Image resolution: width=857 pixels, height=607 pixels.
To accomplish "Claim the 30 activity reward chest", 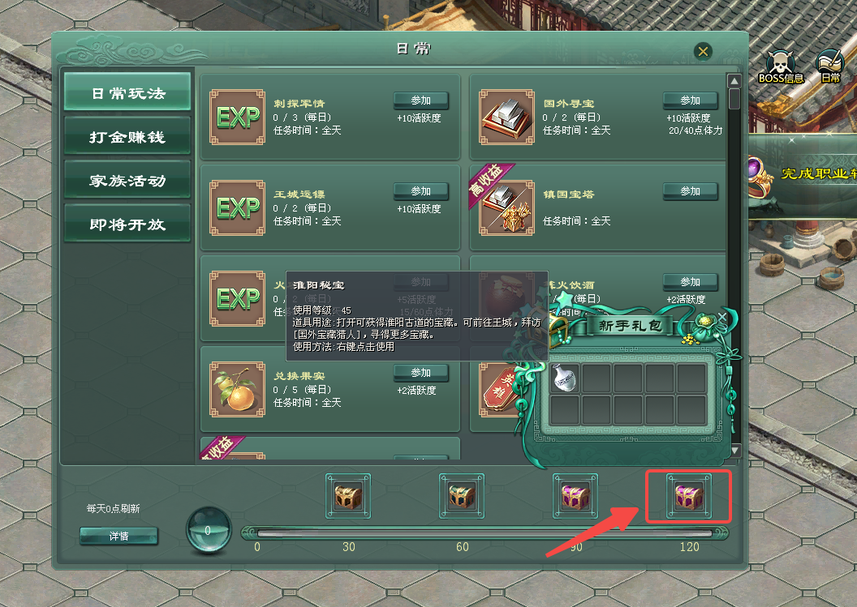I will [x=348, y=496].
